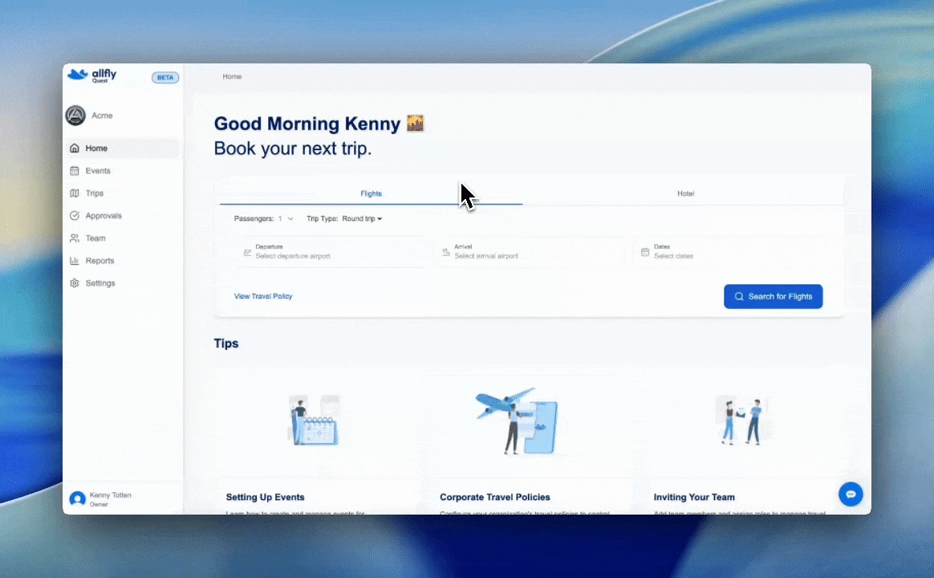Screen dimensions: 934x578
Task: Click the Home icon in the sidebar
Action: (75, 148)
